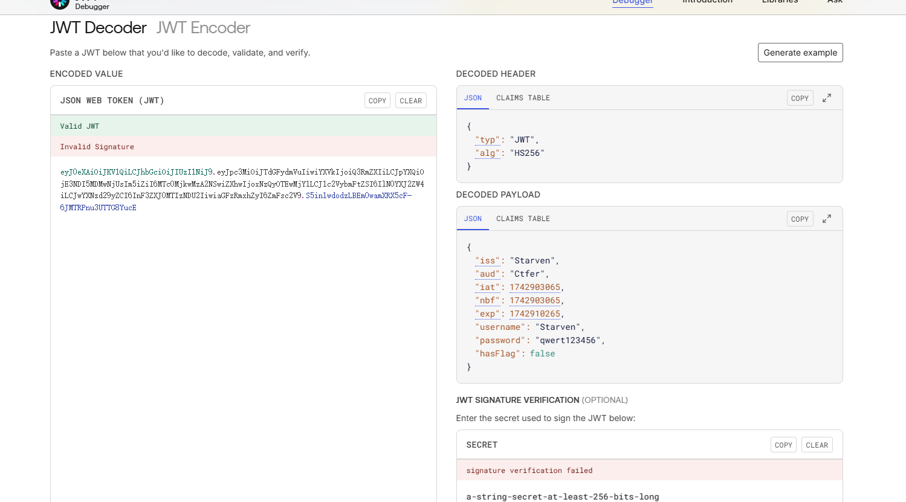Click the JWT Debugger logo icon

click(x=59, y=4)
